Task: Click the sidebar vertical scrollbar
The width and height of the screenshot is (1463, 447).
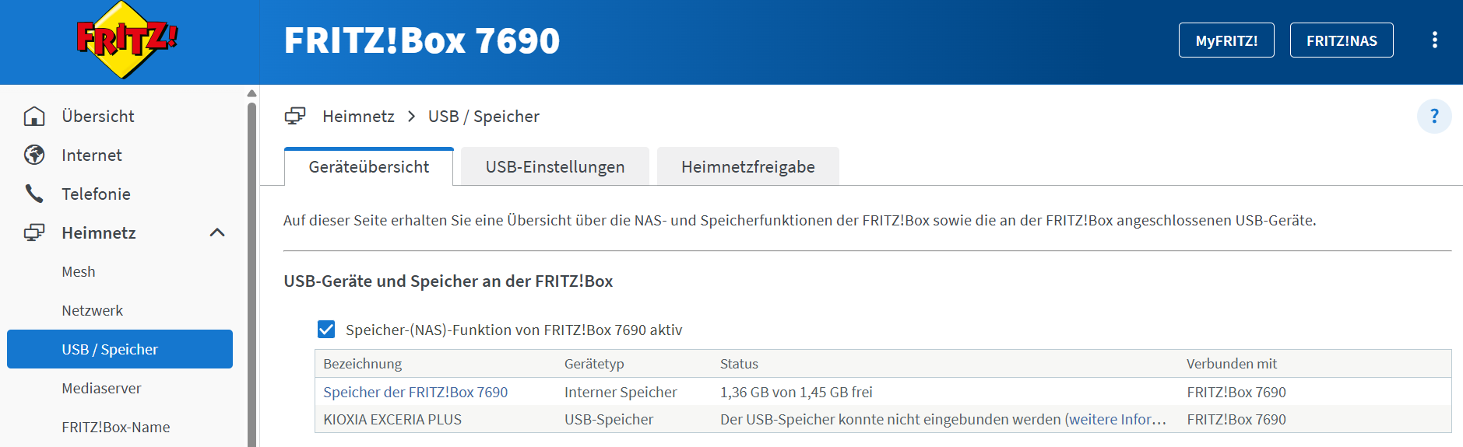Action: 251,272
